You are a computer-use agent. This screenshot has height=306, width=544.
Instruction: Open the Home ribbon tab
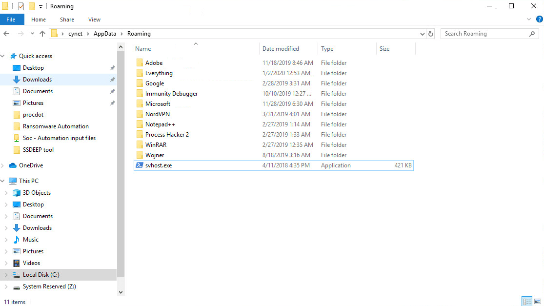click(39, 20)
